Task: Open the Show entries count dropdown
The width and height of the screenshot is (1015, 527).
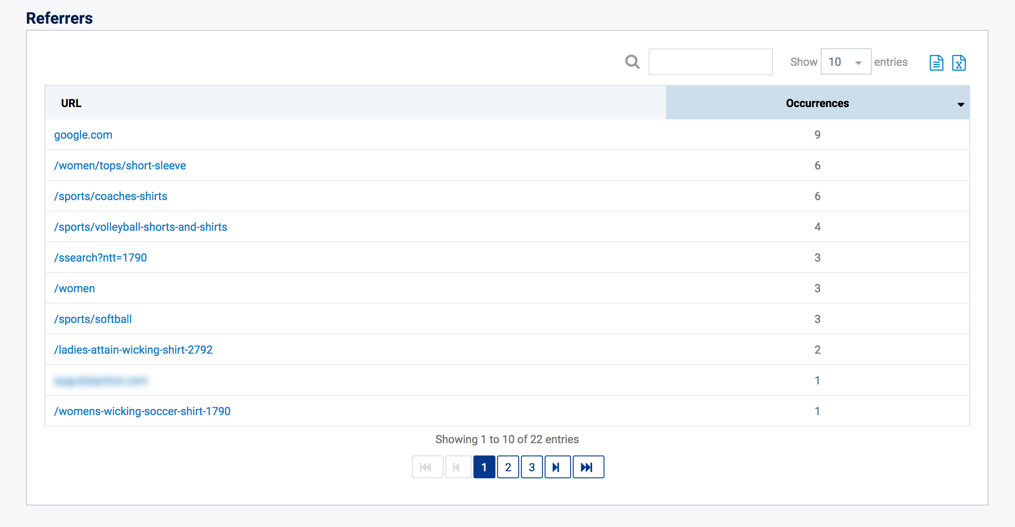Action: click(845, 62)
